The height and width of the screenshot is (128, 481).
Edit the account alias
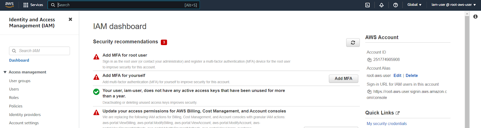point(397,76)
